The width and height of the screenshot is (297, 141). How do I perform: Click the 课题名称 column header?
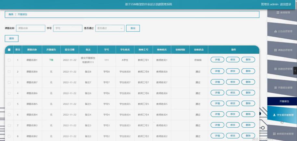(x=32, y=50)
